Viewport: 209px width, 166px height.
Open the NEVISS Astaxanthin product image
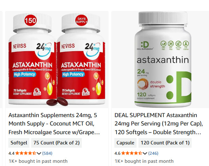57,60
